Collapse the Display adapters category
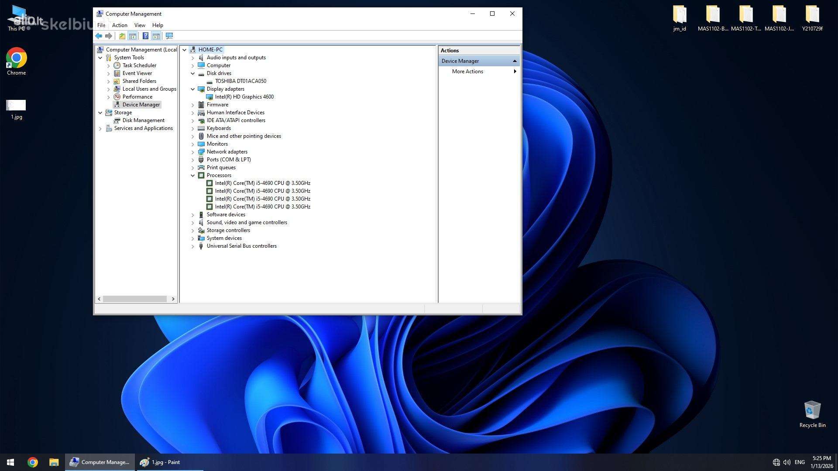Viewport: 838px width, 471px height. pyautogui.click(x=192, y=89)
